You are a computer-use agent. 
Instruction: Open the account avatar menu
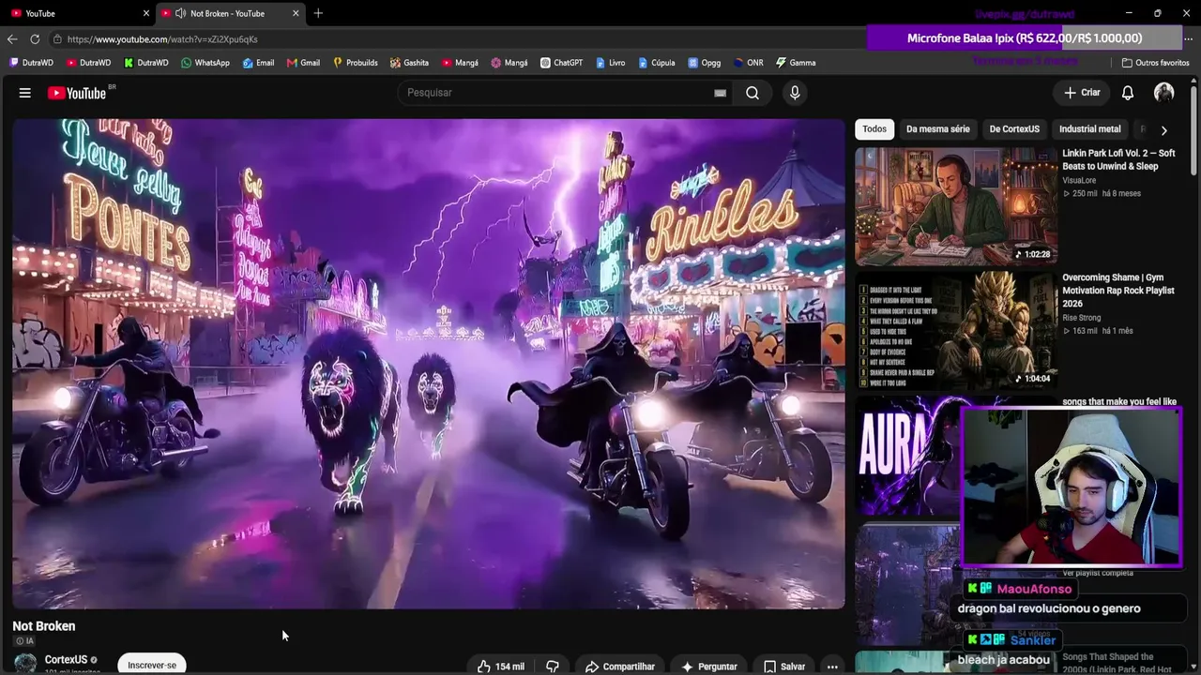[1164, 93]
